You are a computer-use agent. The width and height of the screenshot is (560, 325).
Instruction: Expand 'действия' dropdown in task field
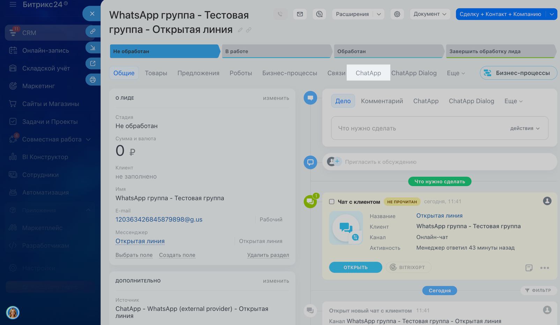point(525,128)
